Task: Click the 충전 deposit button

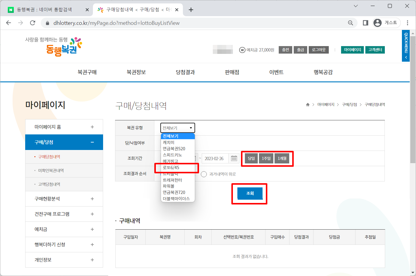Action: click(286, 50)
